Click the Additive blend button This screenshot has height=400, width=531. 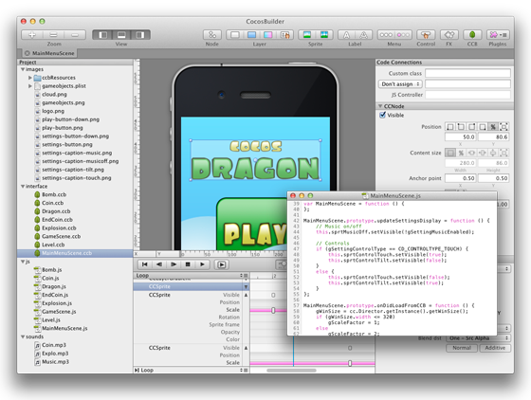[495, 348]
